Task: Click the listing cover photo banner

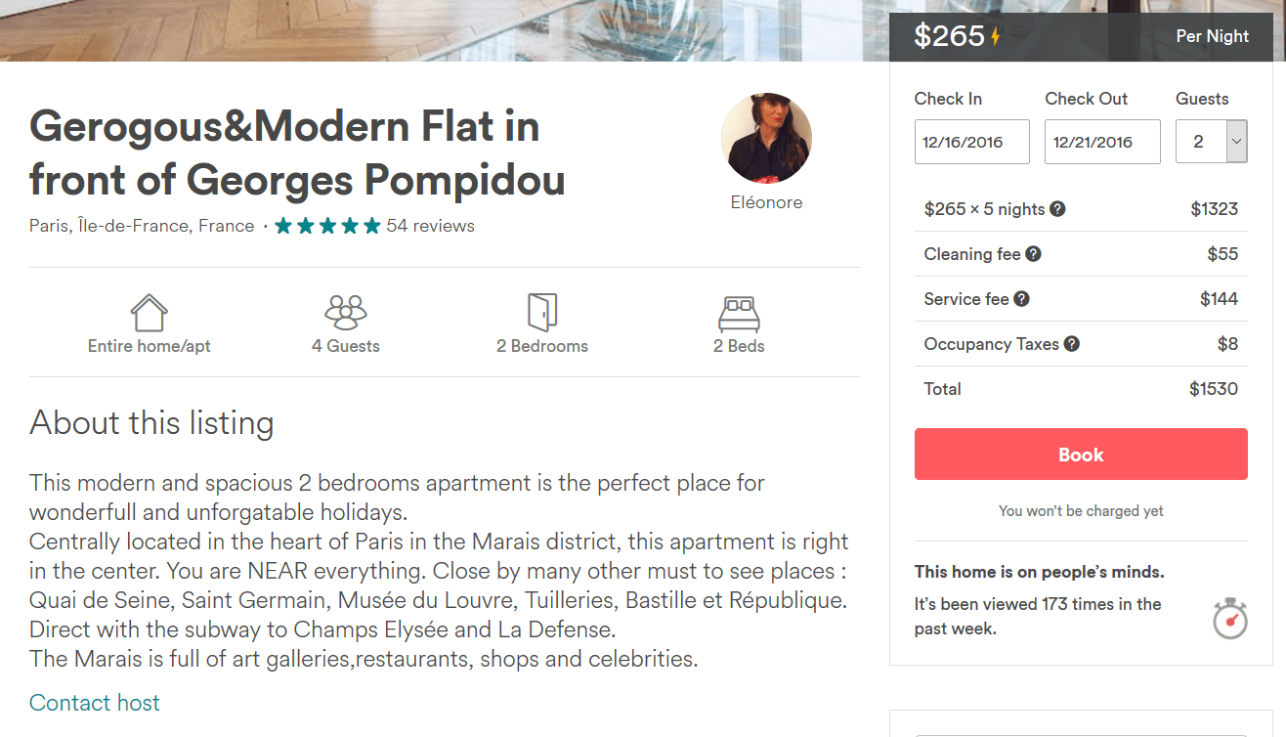Action: [440, 29]
